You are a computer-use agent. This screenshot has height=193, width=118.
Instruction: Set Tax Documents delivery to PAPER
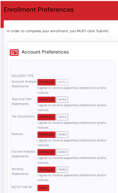[62, 117]
